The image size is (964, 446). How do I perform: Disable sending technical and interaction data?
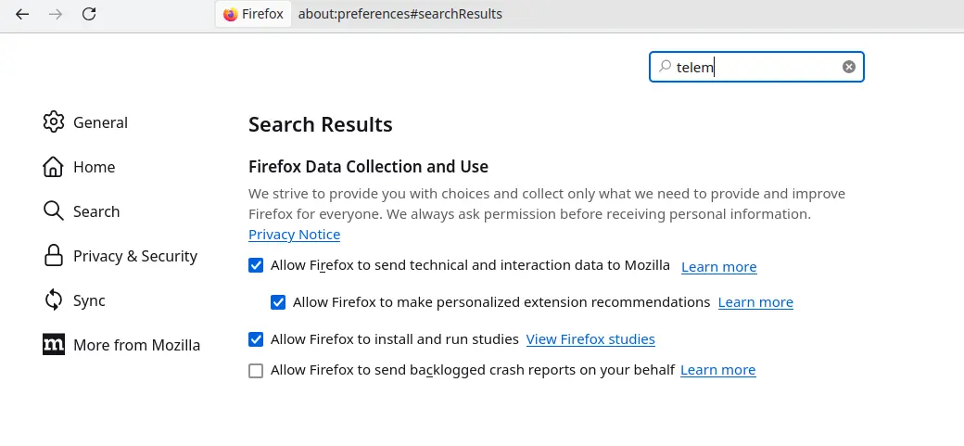pos(256,265)
